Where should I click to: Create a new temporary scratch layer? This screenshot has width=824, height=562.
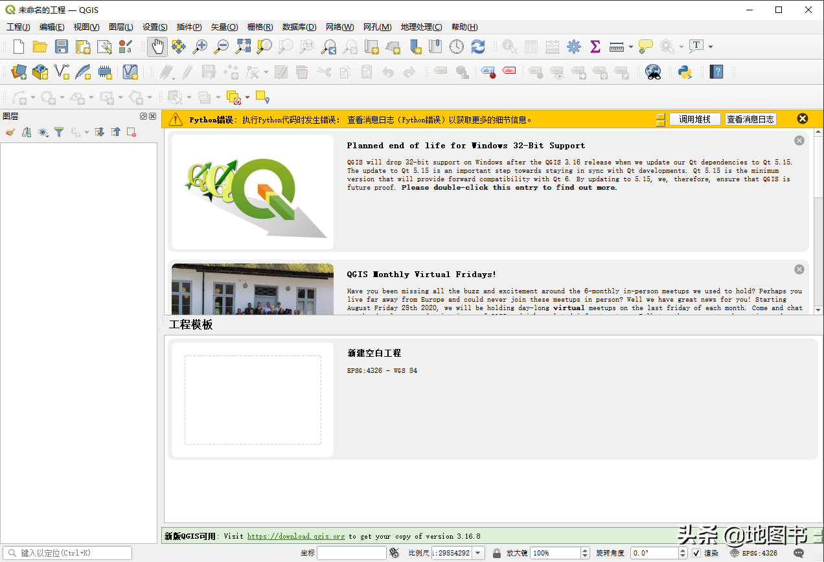pos(104,72)
